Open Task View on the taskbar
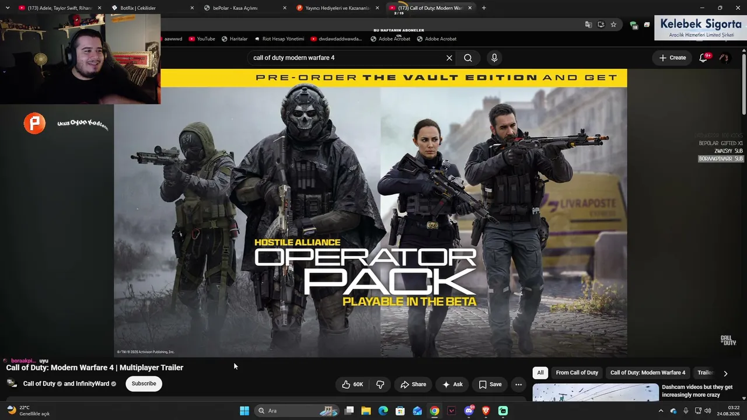Image resolution: width=747 pixels, height=420 pixels. click(349, 411)
